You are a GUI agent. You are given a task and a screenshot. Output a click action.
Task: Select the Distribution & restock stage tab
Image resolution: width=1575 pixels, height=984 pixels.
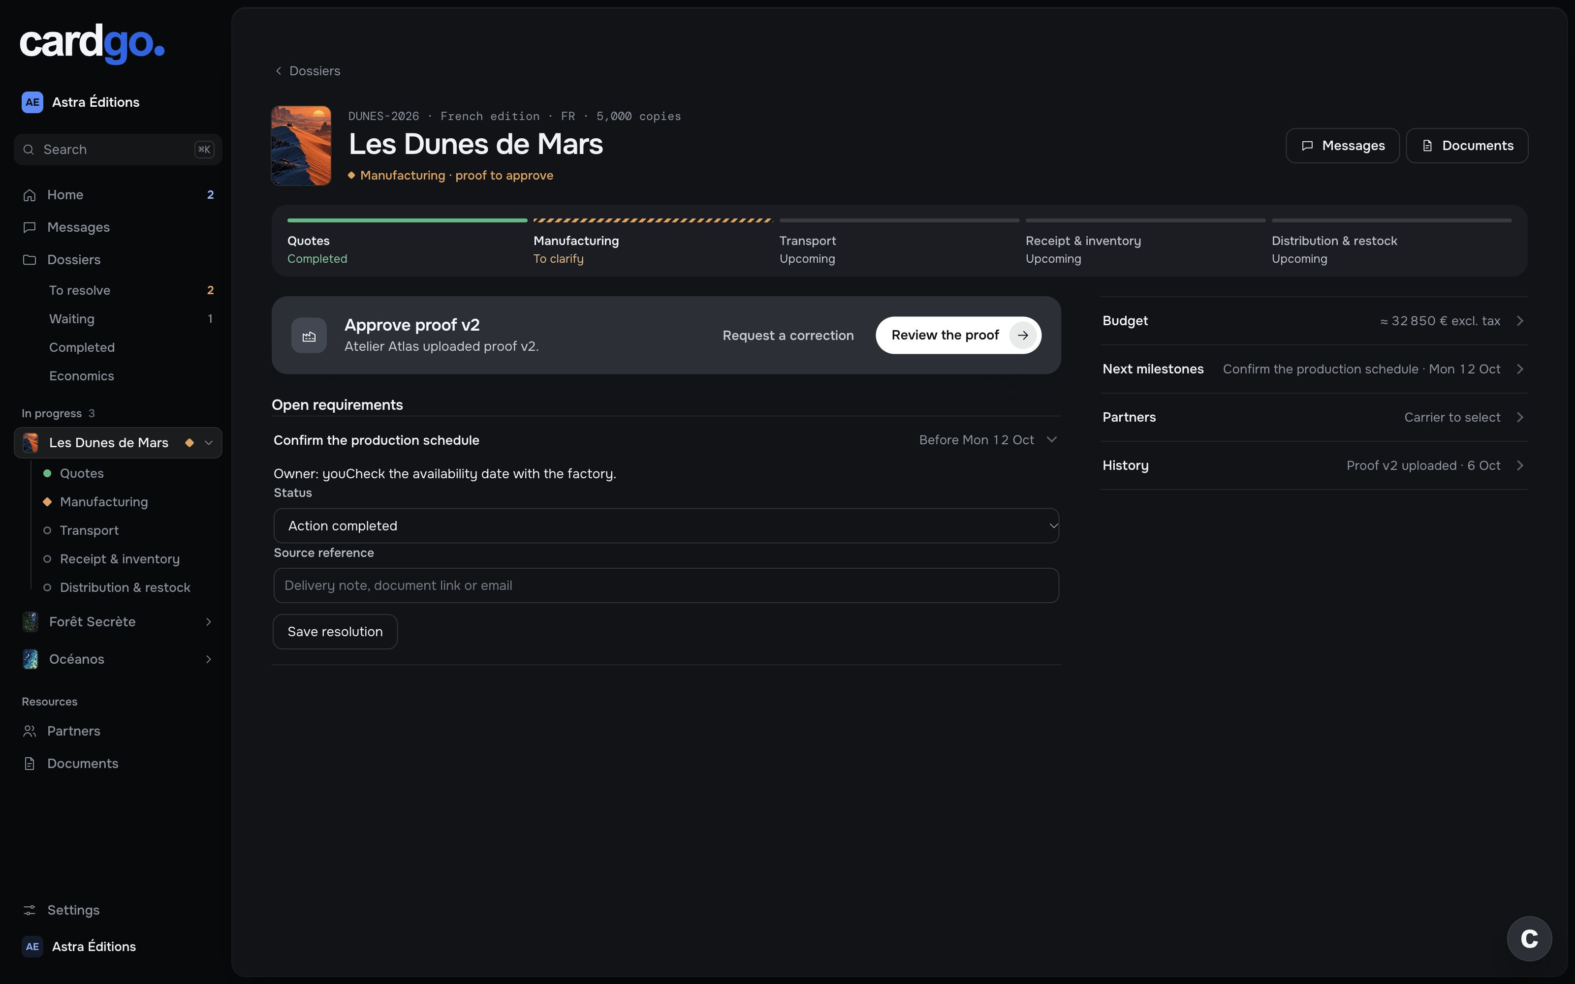[x=1391, y=242]
